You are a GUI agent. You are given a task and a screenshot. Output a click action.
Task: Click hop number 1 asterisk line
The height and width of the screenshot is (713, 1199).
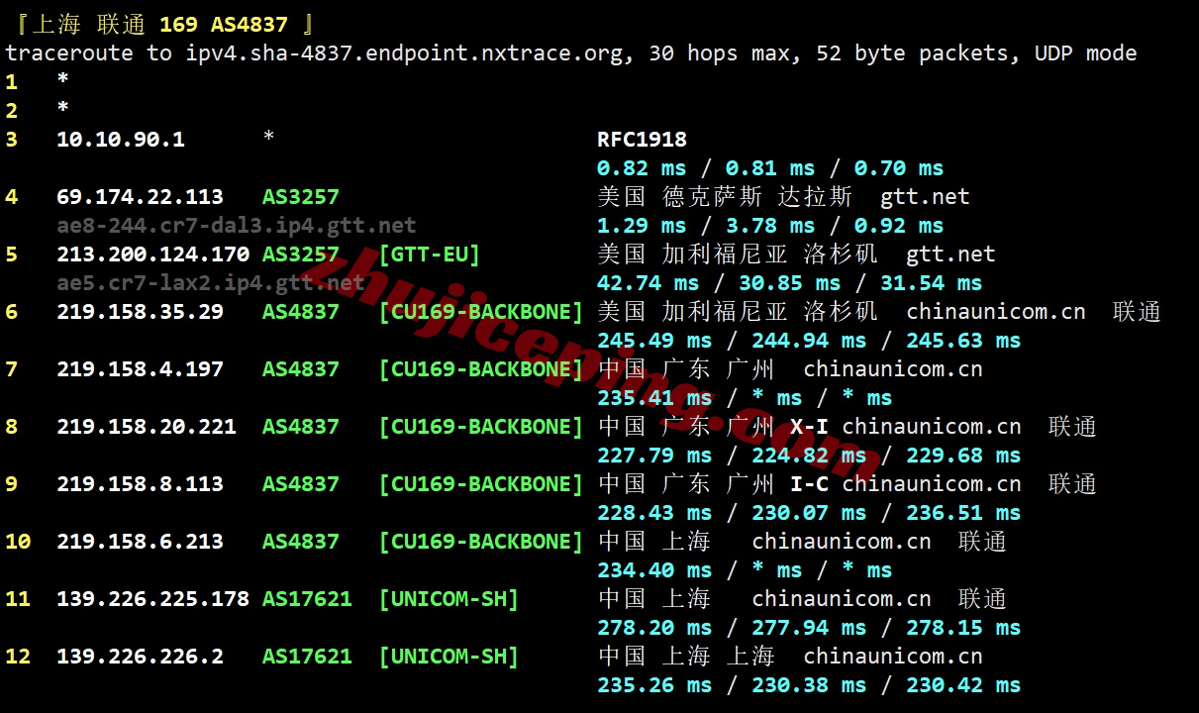(61, 81)
